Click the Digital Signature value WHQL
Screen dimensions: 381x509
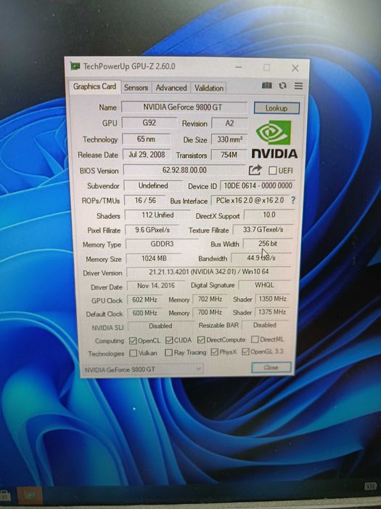pos(264,285)
